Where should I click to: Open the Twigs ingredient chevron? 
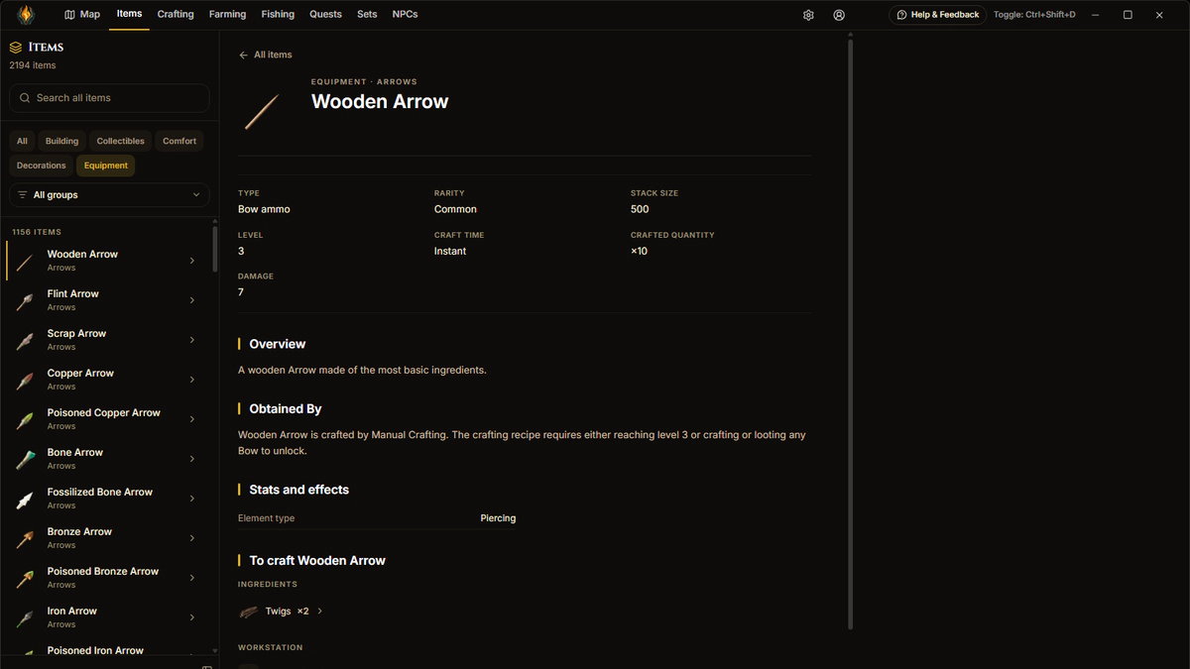pos(320,612)
